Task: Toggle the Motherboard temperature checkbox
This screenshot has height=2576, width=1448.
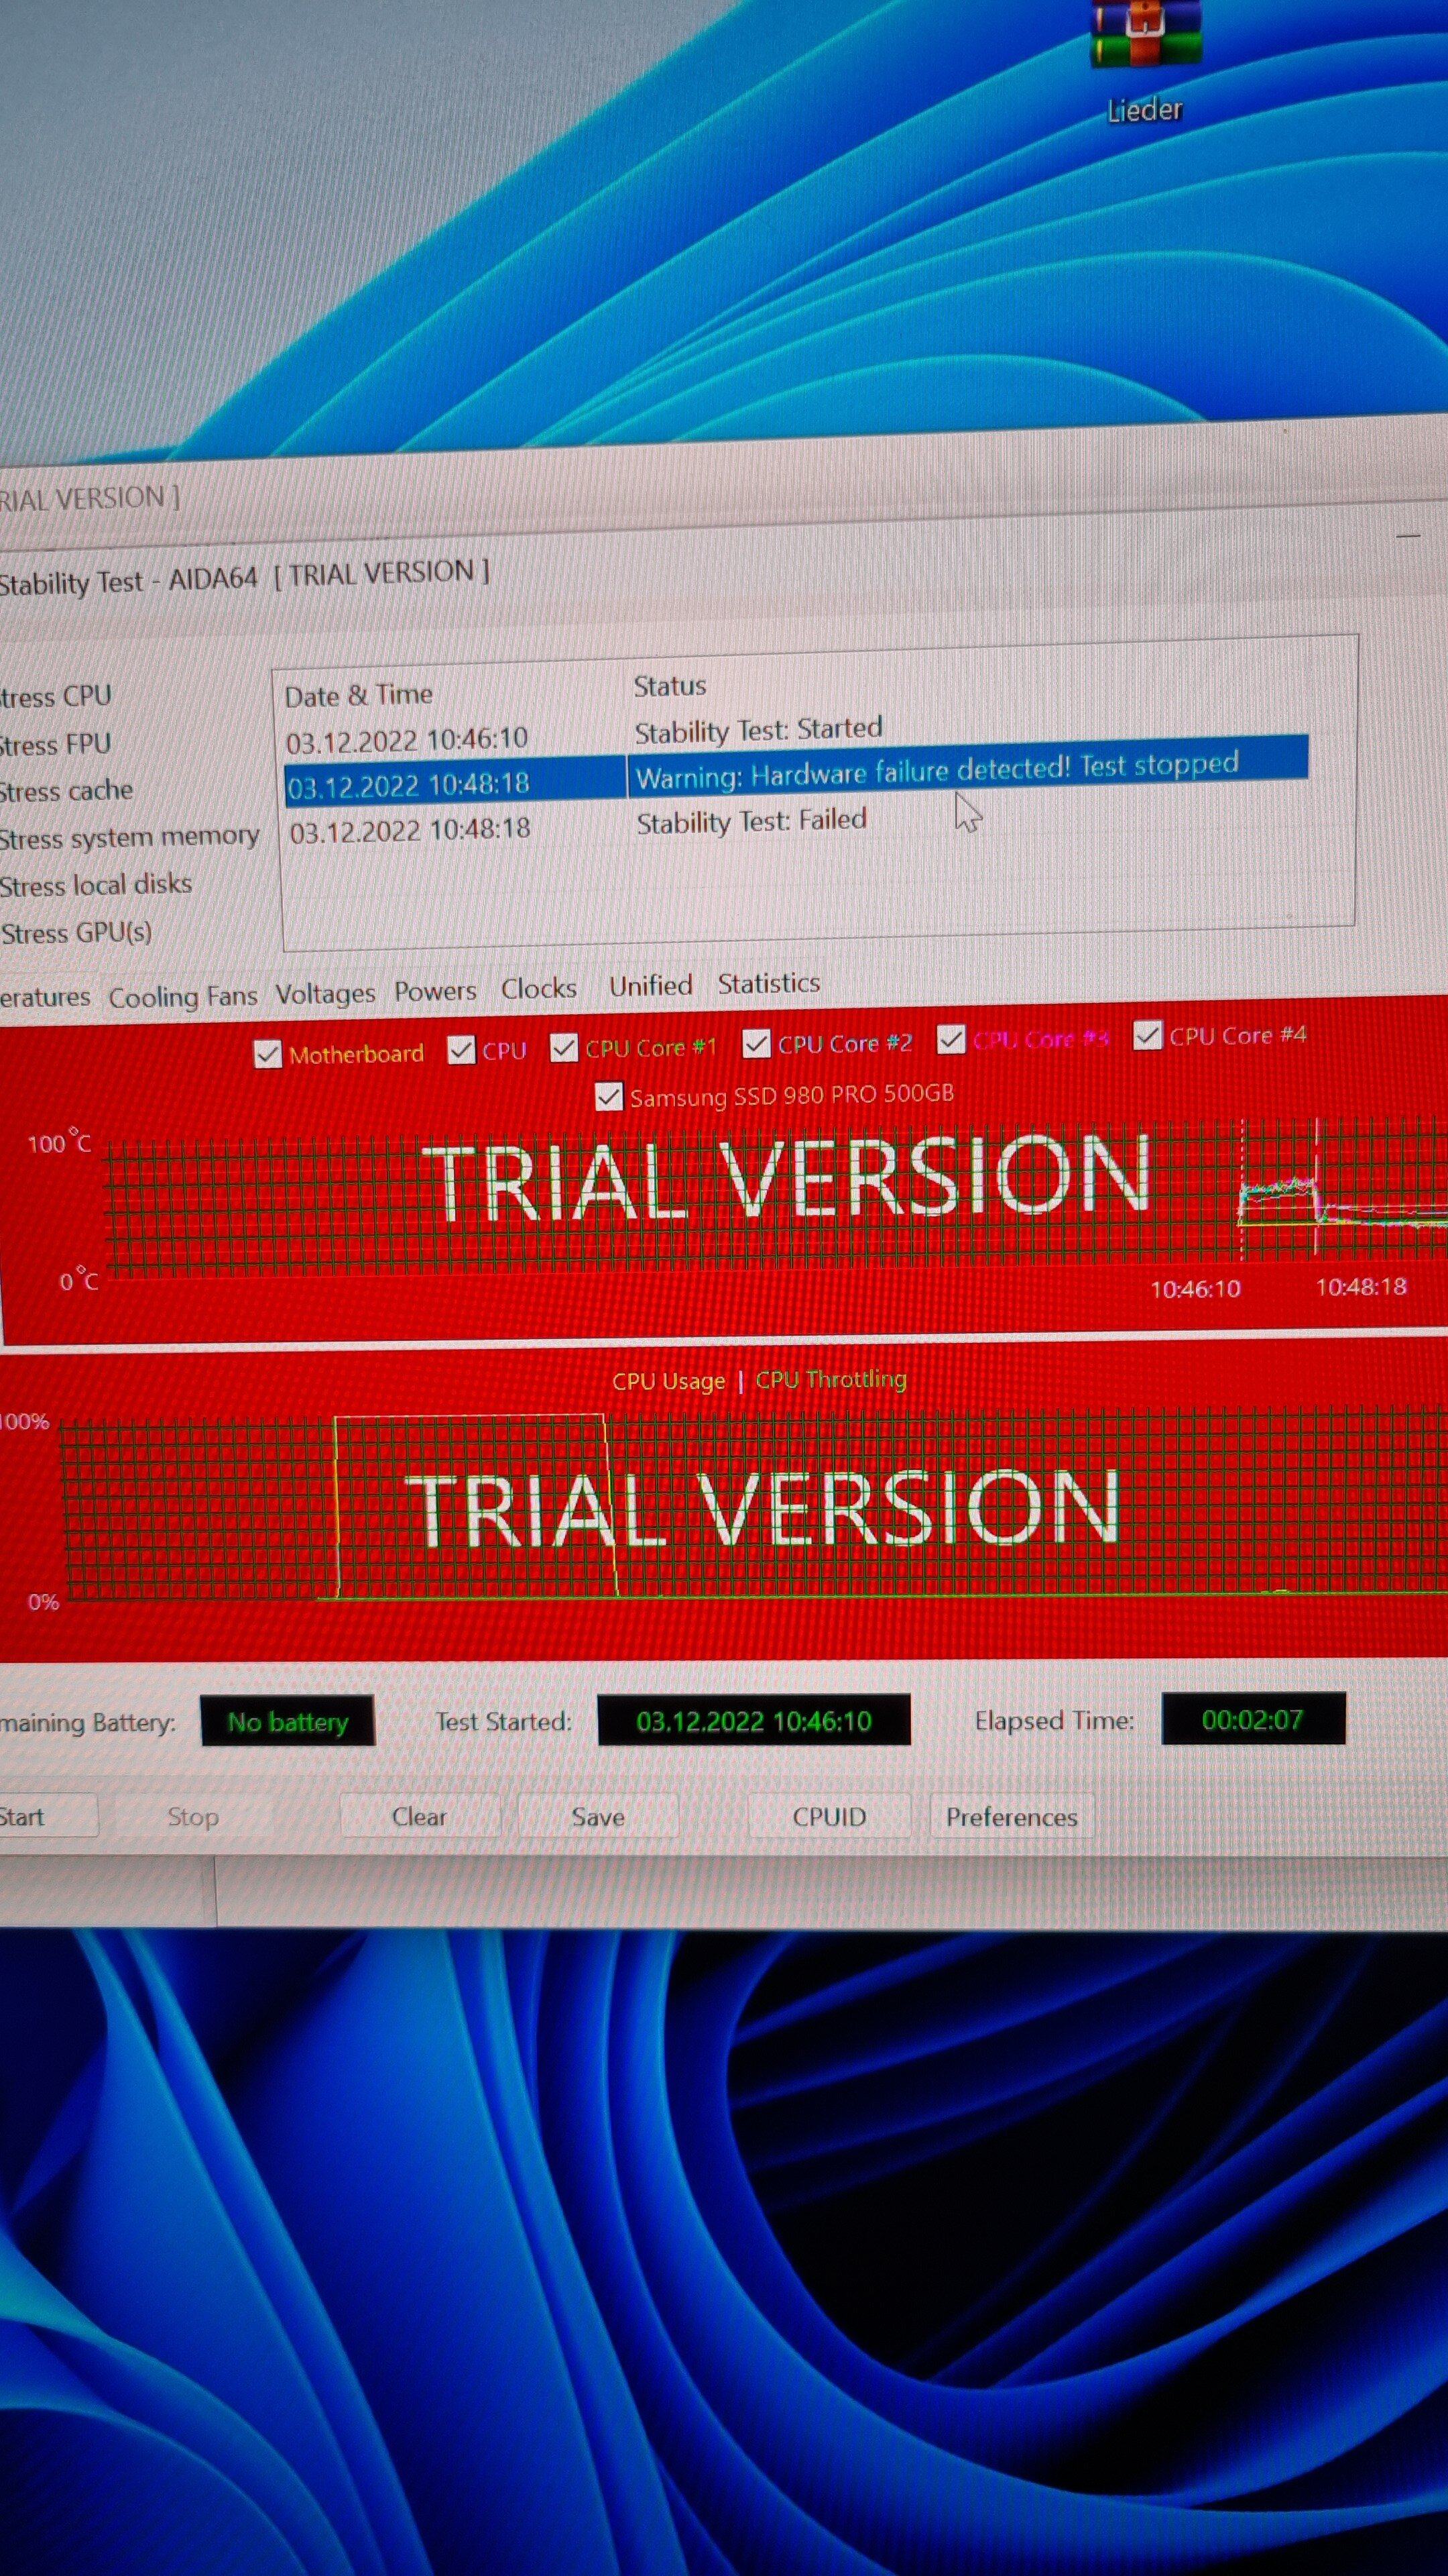Action: pos(267,1054)
